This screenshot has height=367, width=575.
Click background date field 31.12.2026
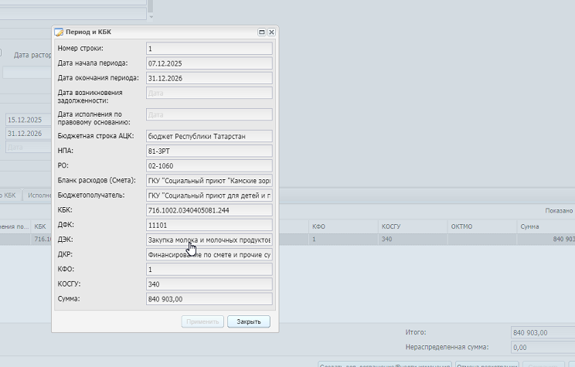coord(29,134)
